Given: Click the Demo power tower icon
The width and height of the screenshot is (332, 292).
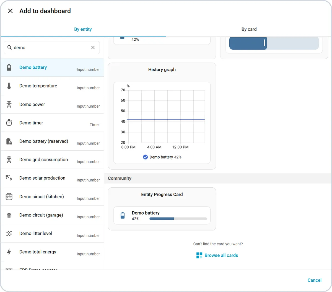Looking at the screenshot, I should (x=9, y=104).
